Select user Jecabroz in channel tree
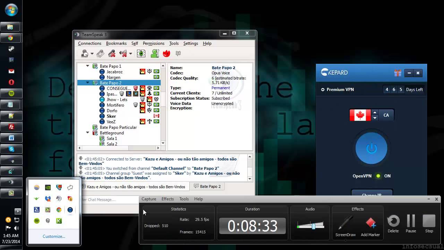 click(114, 72)
